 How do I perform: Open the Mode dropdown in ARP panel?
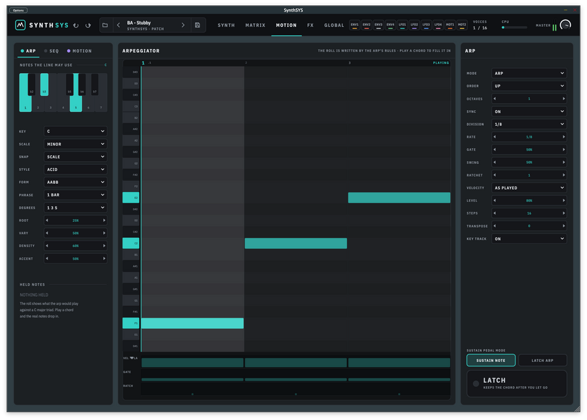529,73
